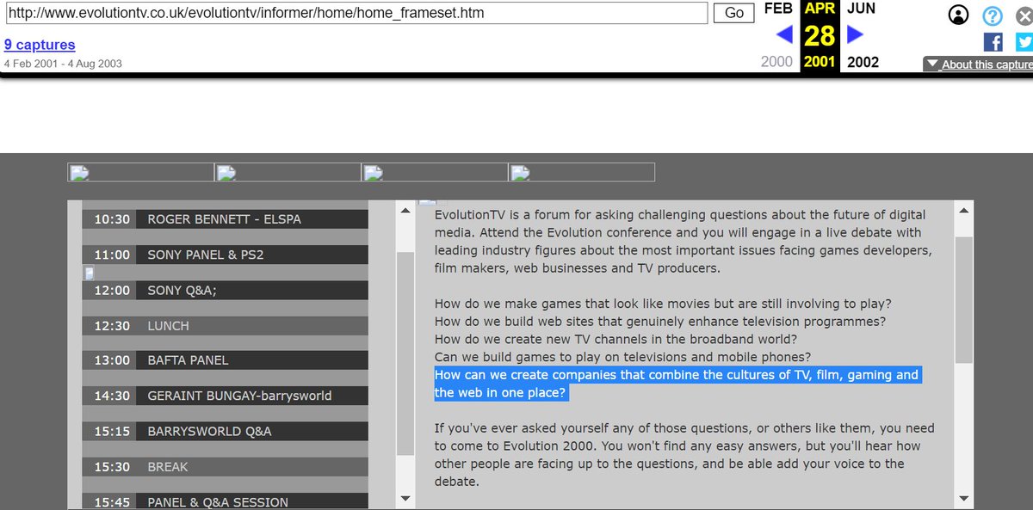This screenshot has height=510, width=1033.
Task: Navigate back to the 2000 capture year
Action: 776,61
